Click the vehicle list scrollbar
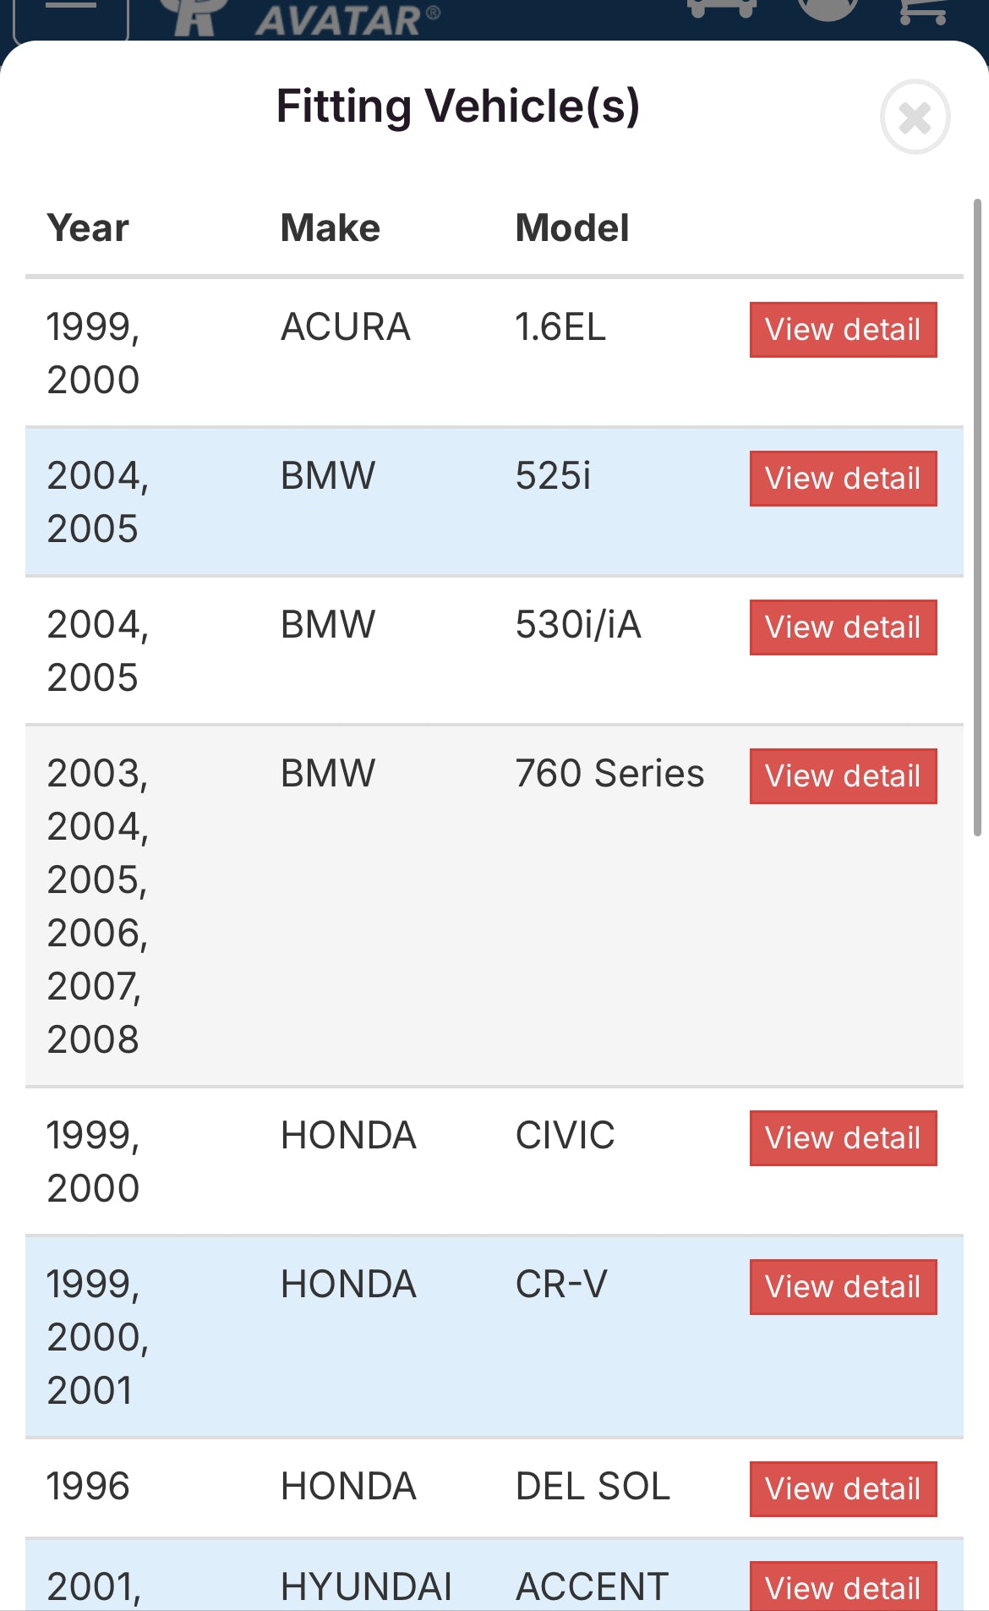This screenshot has width=989, height=1611. click(977, 518)
